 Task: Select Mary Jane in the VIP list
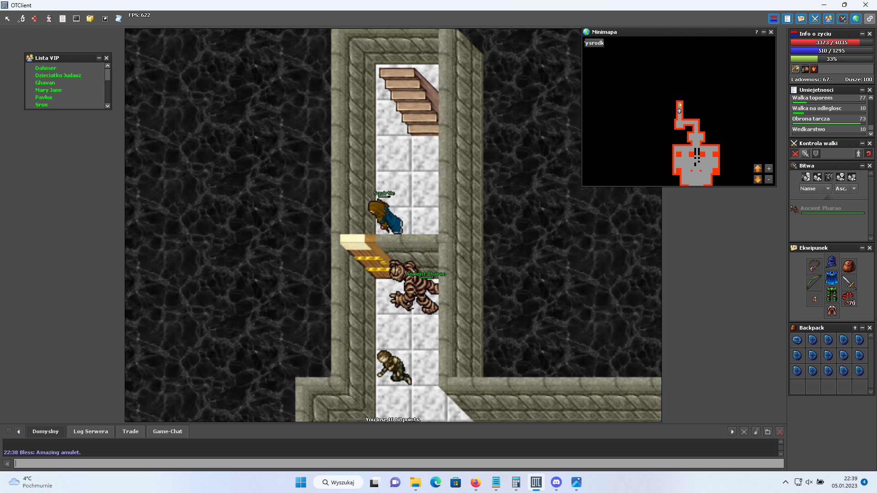(x=48, y=90)
